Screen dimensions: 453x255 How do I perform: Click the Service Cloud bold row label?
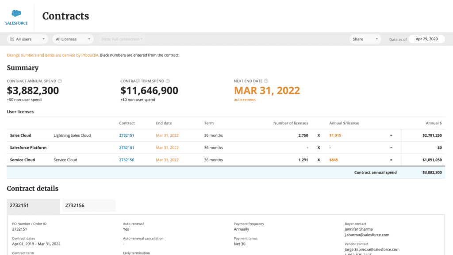(22, 160)
